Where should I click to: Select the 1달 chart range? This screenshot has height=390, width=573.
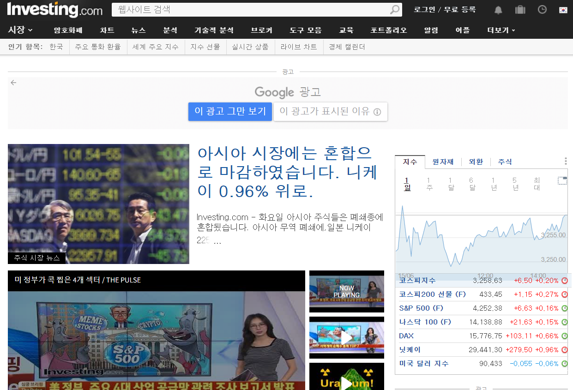pyautogui.click(x=451, y=184)
